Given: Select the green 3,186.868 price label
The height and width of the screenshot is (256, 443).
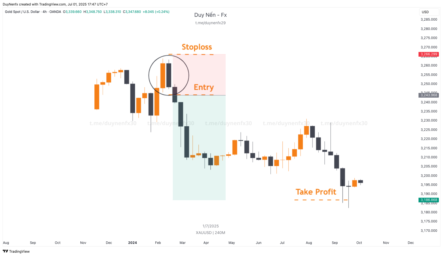Looking at the screenshot, I should pos(428,200).
